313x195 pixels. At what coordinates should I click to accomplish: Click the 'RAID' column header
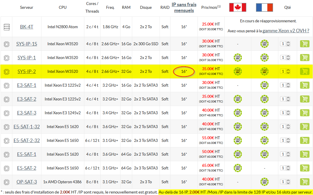(165, 7)
